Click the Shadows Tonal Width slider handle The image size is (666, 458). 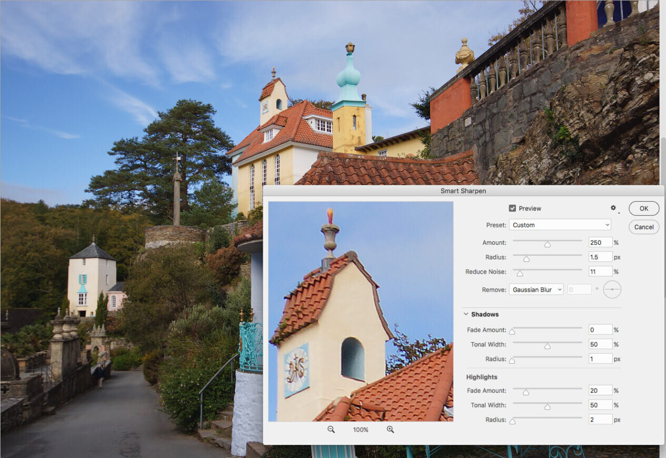(548, 346)
